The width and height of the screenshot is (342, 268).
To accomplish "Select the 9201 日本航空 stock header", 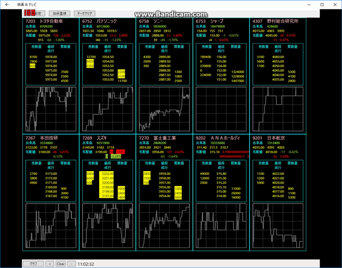I will click(x=268, y=138).
